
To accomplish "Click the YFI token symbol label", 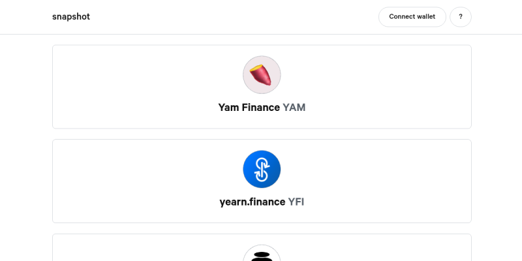I will (296, 202).
